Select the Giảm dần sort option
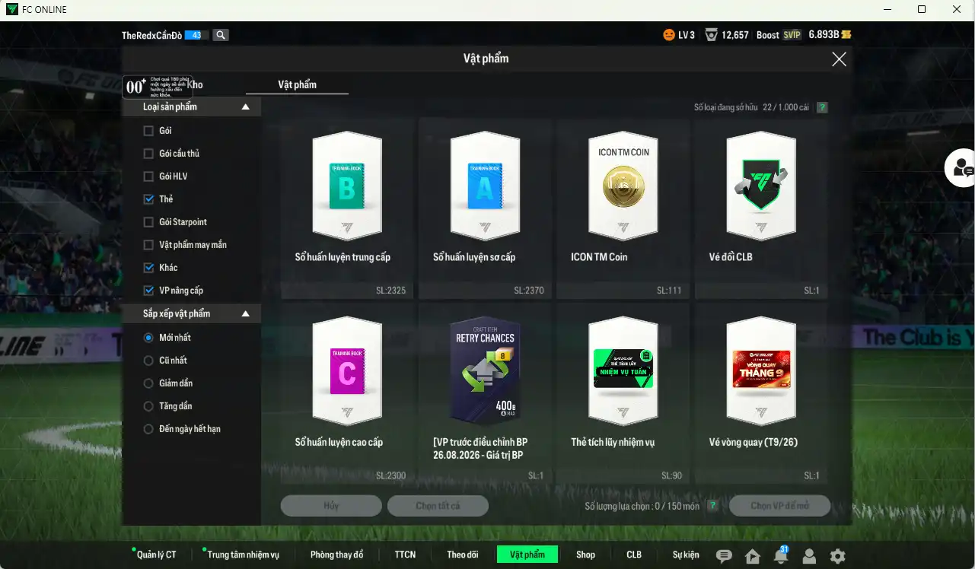Viewport: 975px width, 569px height. tap(148, 383)
